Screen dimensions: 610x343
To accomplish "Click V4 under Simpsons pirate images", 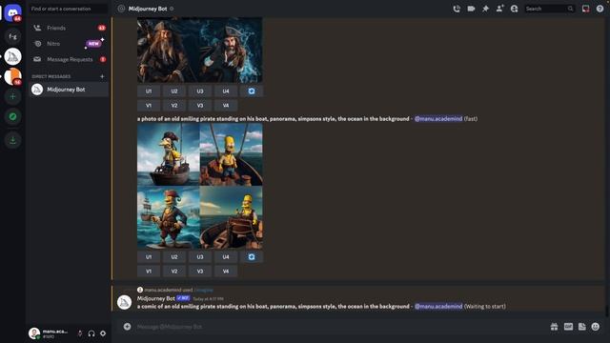I will (x=226, y=271).
